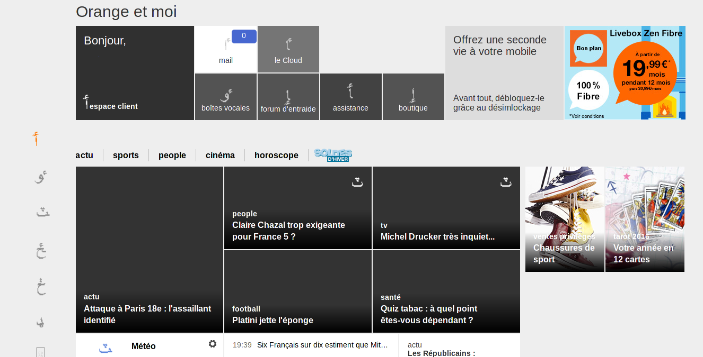Open the boutique tile

click(x=413, y=97)
